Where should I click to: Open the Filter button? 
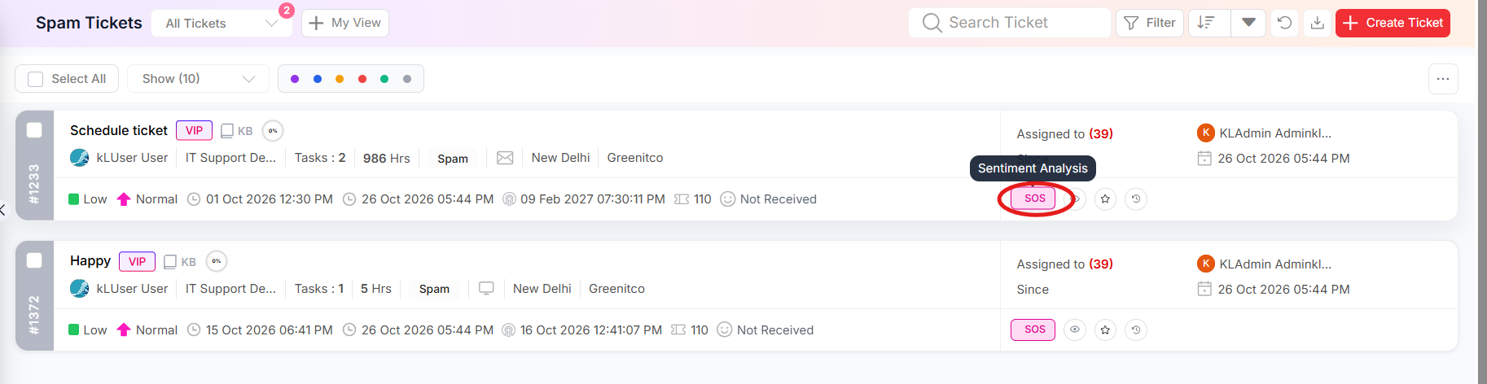(x=1150, y=23)
